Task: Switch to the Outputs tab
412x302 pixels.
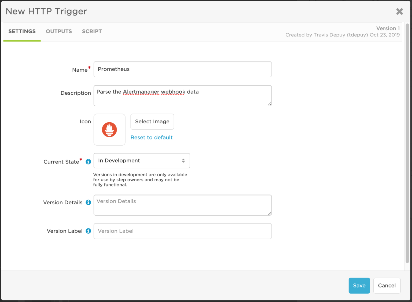Action: (59, 31)
